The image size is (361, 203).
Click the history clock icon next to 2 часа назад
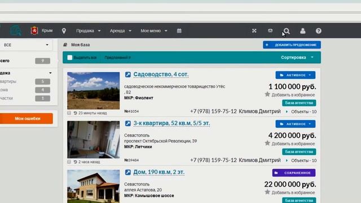click(x=75, y=162)
